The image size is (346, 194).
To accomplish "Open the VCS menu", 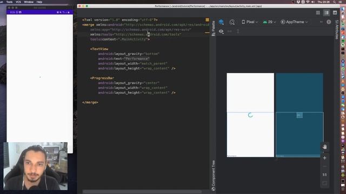I will [18, 2].
